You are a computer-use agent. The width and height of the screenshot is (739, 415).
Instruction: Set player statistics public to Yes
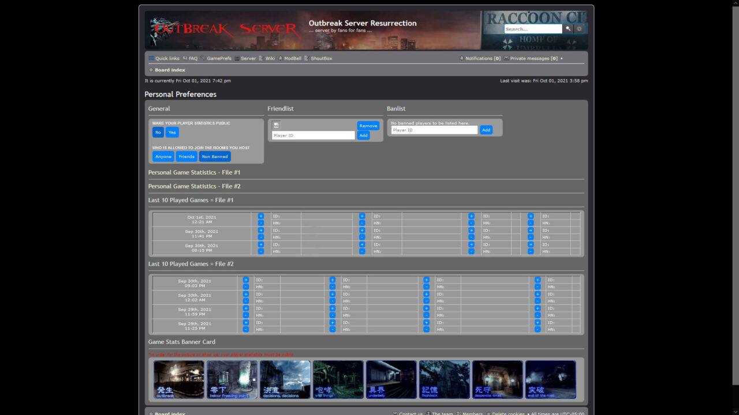tap(172, 133)
